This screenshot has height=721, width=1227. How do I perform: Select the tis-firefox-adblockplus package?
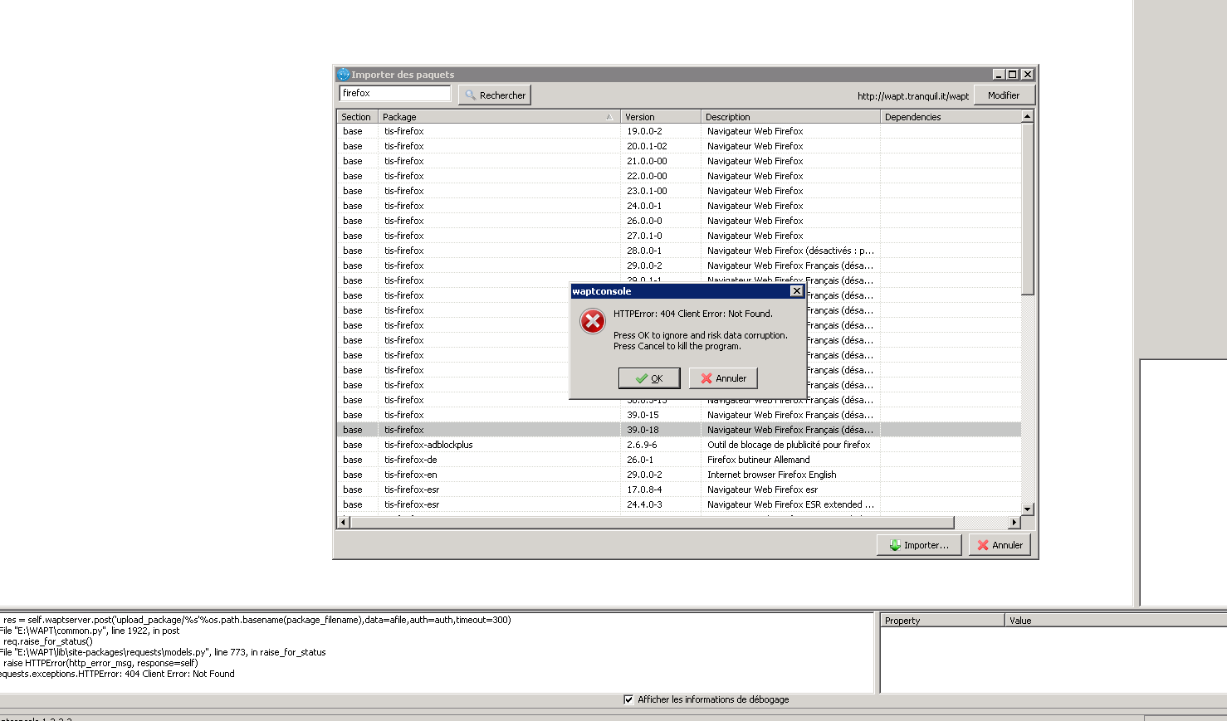coord(428,445)
